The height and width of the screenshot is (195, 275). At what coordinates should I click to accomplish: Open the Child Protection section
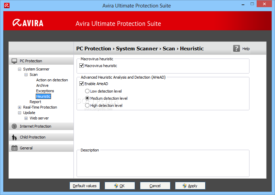coord(41,137)
